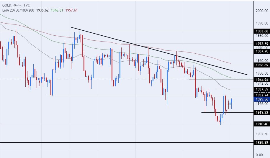The image size is (270, 158).
Task: Click the blue current price label 1929.56
Action: coord(262,100)
